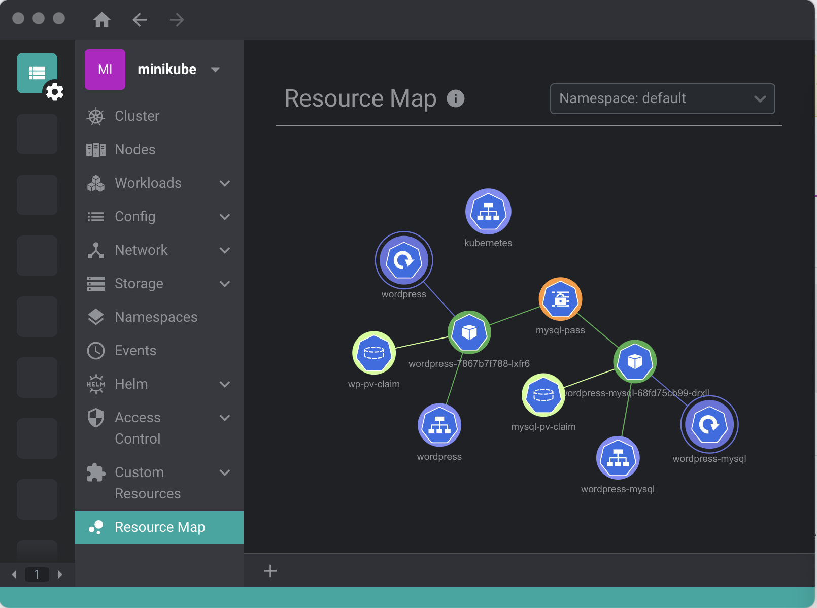Select the mysql-pass secret node
Image resolution: width=817 pixels, height=608 pixels.
pos(560,299)
